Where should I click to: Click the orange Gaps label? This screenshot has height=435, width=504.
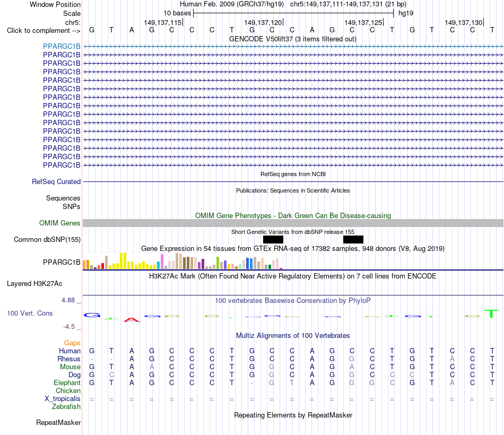point(72,343)
